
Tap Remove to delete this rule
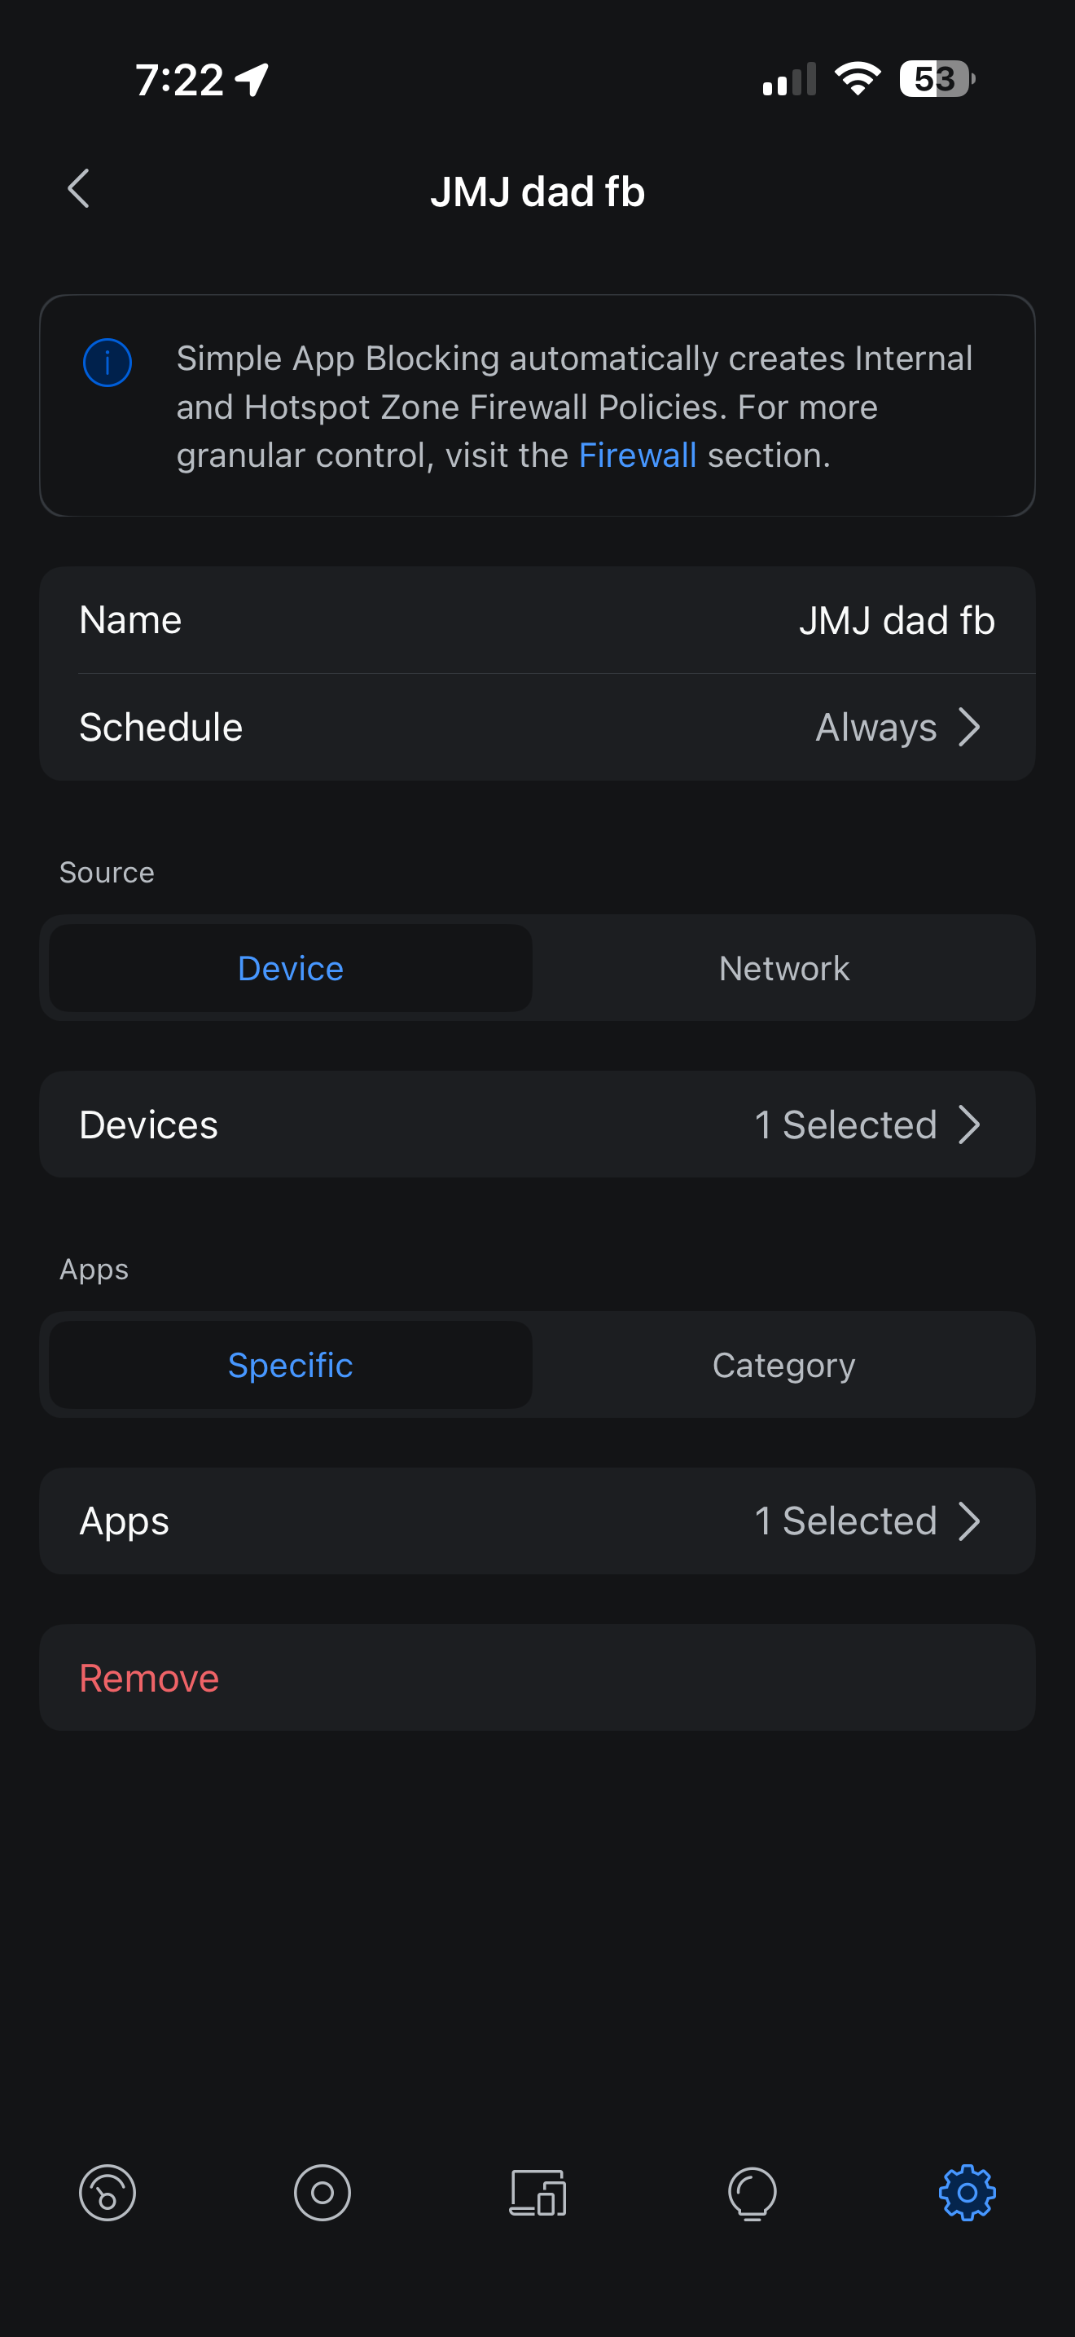point(150,1679)
